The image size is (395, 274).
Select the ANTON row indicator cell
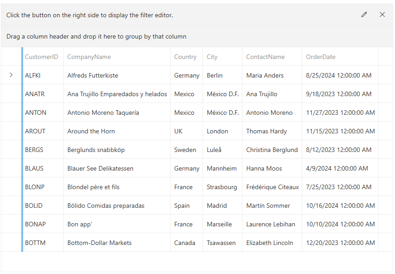(11, 113)
